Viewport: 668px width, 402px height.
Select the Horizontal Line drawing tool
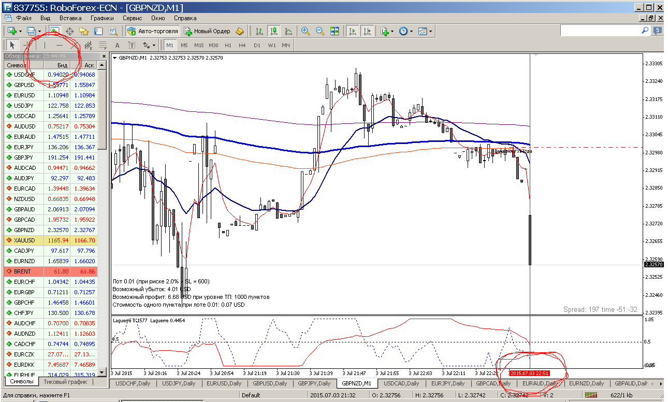click(x=60, y=45)
